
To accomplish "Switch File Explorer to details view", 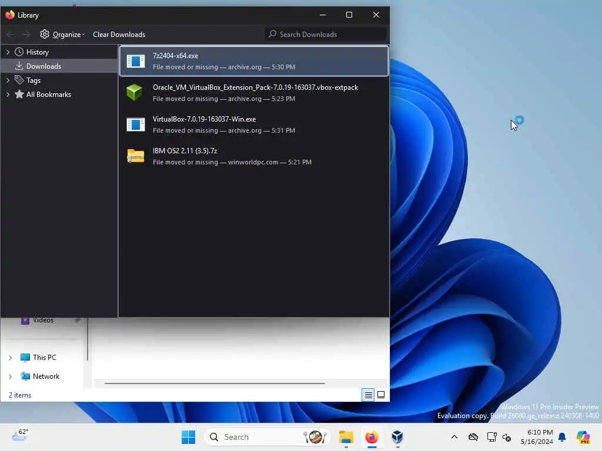I will click(x=368, y=395).
